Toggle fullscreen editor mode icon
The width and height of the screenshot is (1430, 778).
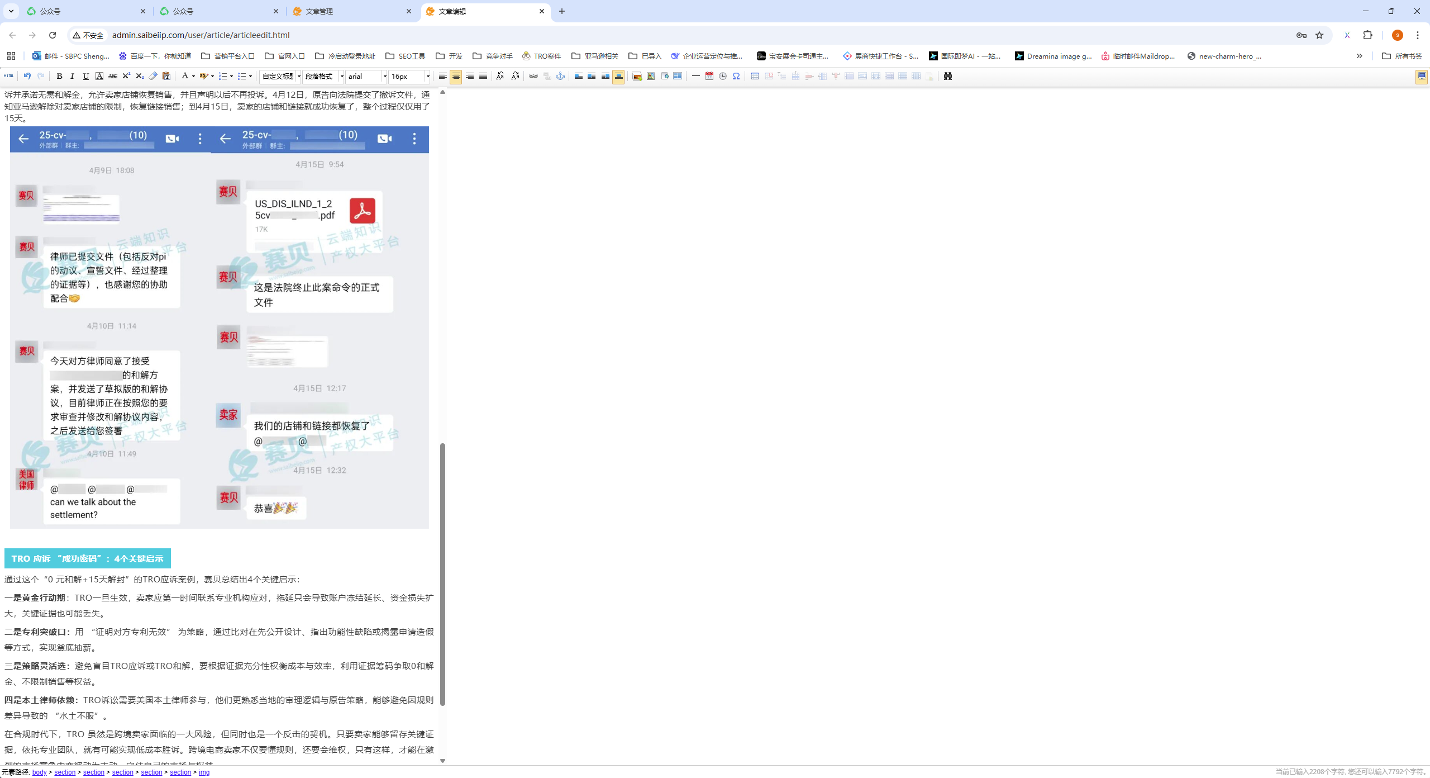tap(1422, 76)
